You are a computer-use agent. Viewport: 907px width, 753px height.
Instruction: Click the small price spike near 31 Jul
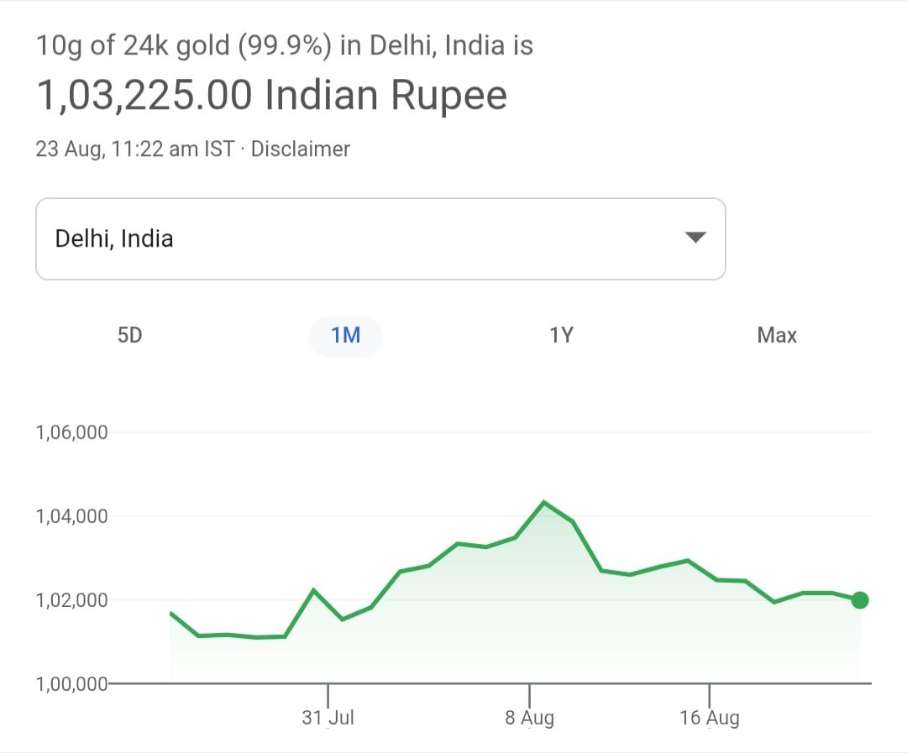(313, 589)
